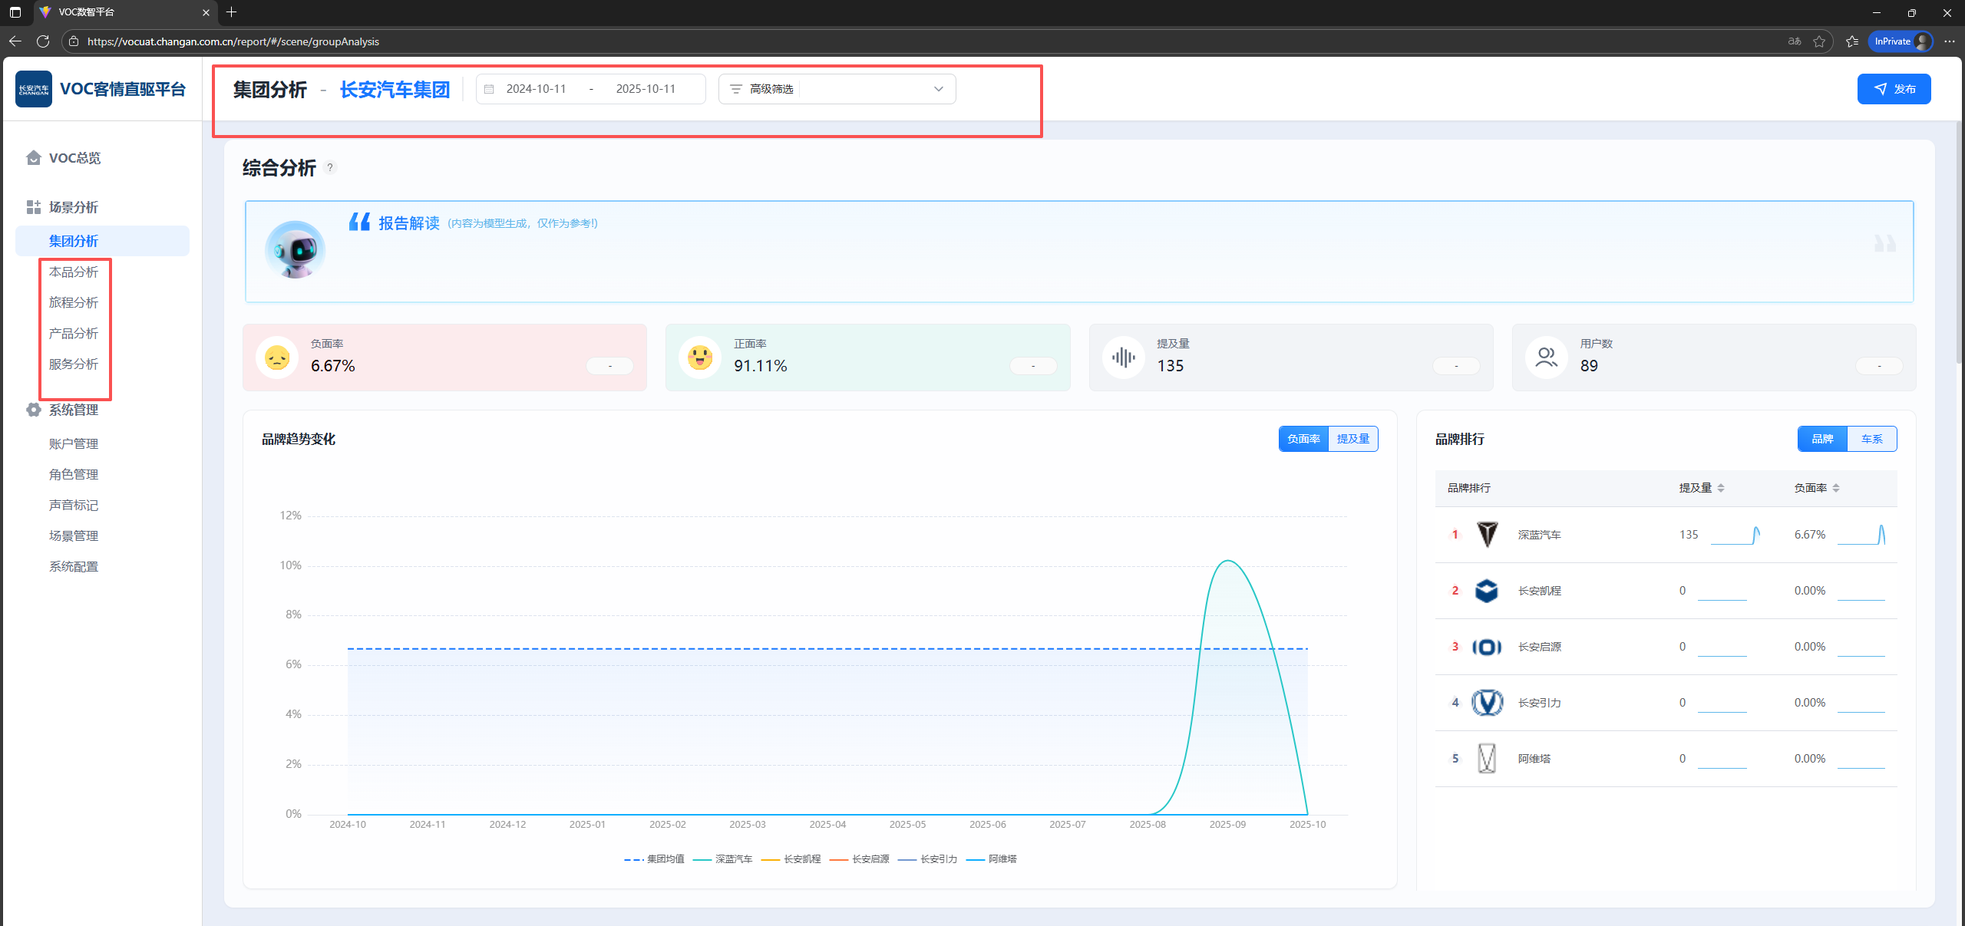Click the browser favorites star icon
Screen dimensions: 1965x926
click(1819, 41)
